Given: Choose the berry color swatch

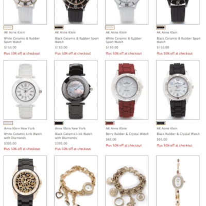Looking at the screenshot, I should click(110, 123).
